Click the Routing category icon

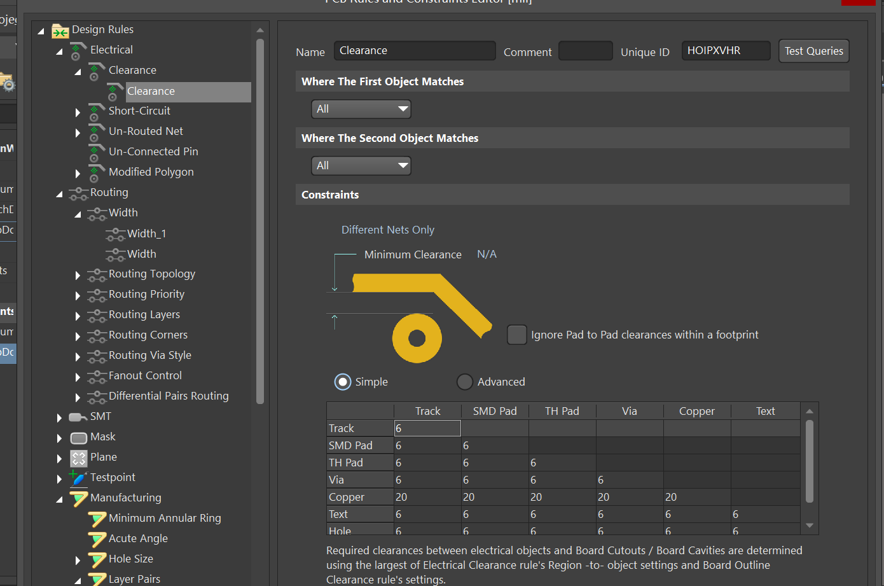pyautogui.click(x=78, y=193)
